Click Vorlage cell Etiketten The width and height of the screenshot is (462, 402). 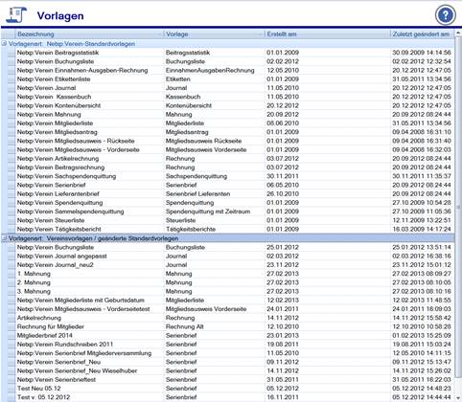[x=178, y=79]
